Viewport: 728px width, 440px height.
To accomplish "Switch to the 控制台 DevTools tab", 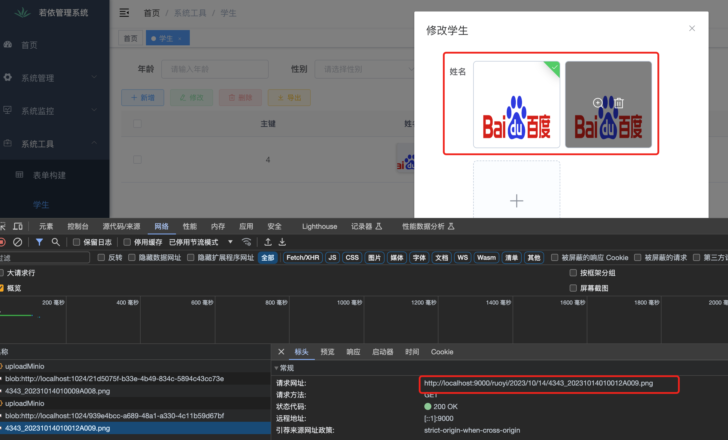I will (78, 226).
